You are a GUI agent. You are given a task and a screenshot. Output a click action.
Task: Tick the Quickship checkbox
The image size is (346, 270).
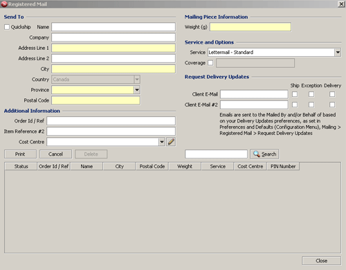click(x=7, y=27)
